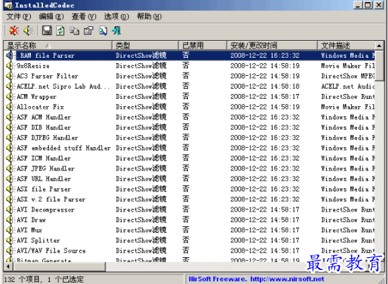388x284 pixels.
Task: Select the ASX v.2 file Parser row
Action: 189,199
